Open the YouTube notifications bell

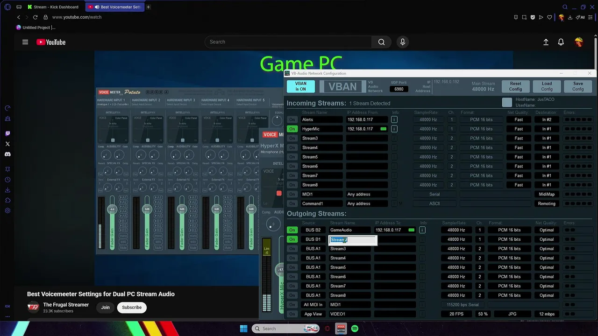pos(561,42)
